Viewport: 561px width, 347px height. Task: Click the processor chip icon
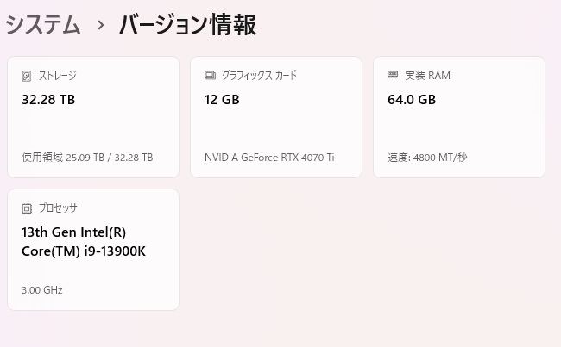pos(27,208)
